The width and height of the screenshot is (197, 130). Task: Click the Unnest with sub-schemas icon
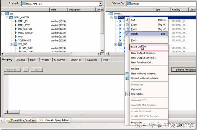(127, 78)
